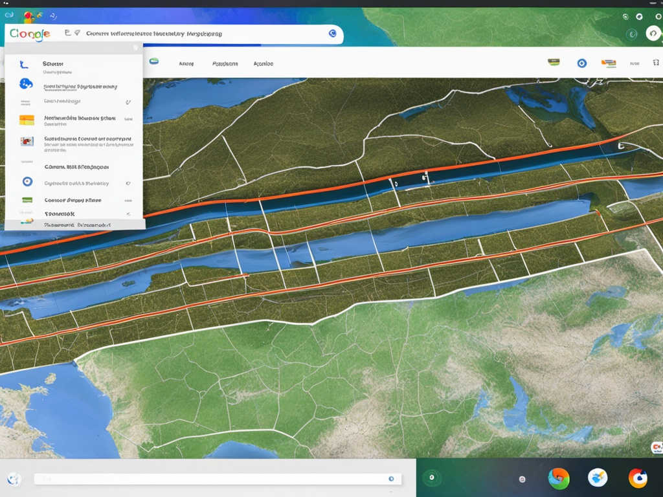Select the blue location circle icon on the toolbar
The height and width of the screenshot is (497, 663).
pyautogui.click(x=581, y=63)
